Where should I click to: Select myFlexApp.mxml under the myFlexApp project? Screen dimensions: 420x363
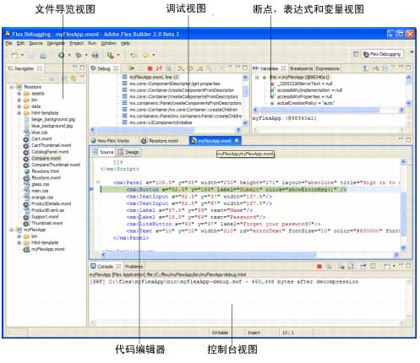click(x=47, y=249)
